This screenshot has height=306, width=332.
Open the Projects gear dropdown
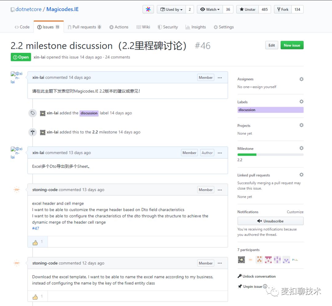[301, 125]
